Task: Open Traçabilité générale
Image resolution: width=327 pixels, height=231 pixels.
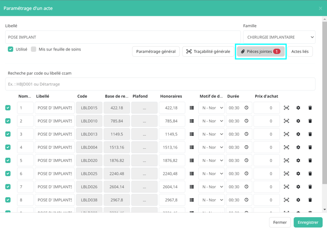Action: 208,51
